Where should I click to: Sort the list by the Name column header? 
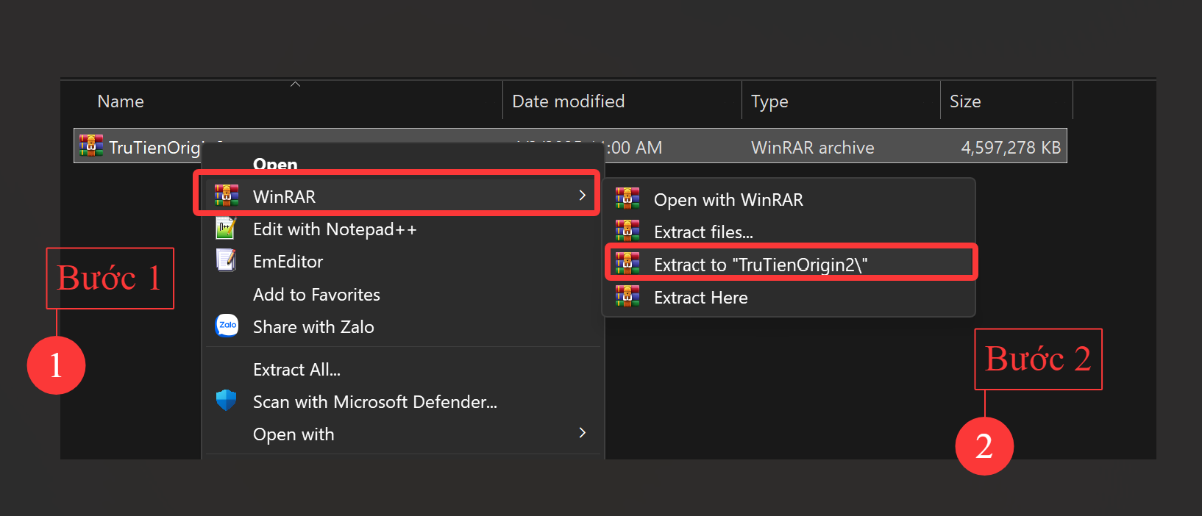pos(121,101)
